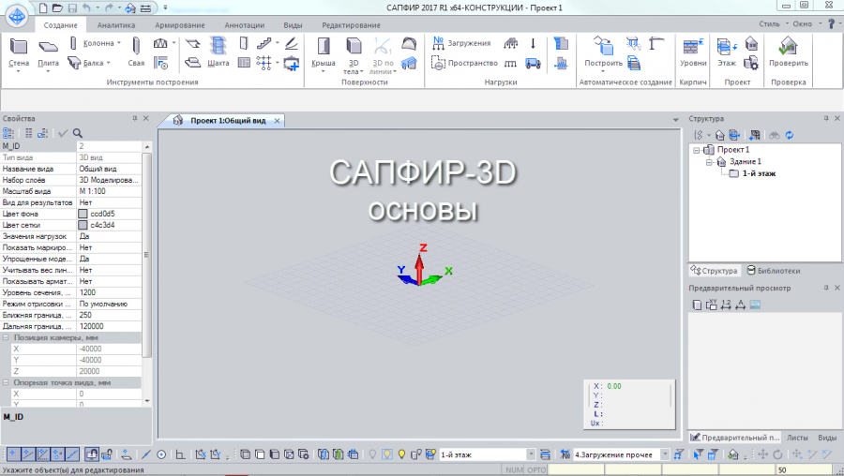This screenshot has height=476, width=844.
Task: Click the Цвет фона color swatch
Action: [83, 214]
